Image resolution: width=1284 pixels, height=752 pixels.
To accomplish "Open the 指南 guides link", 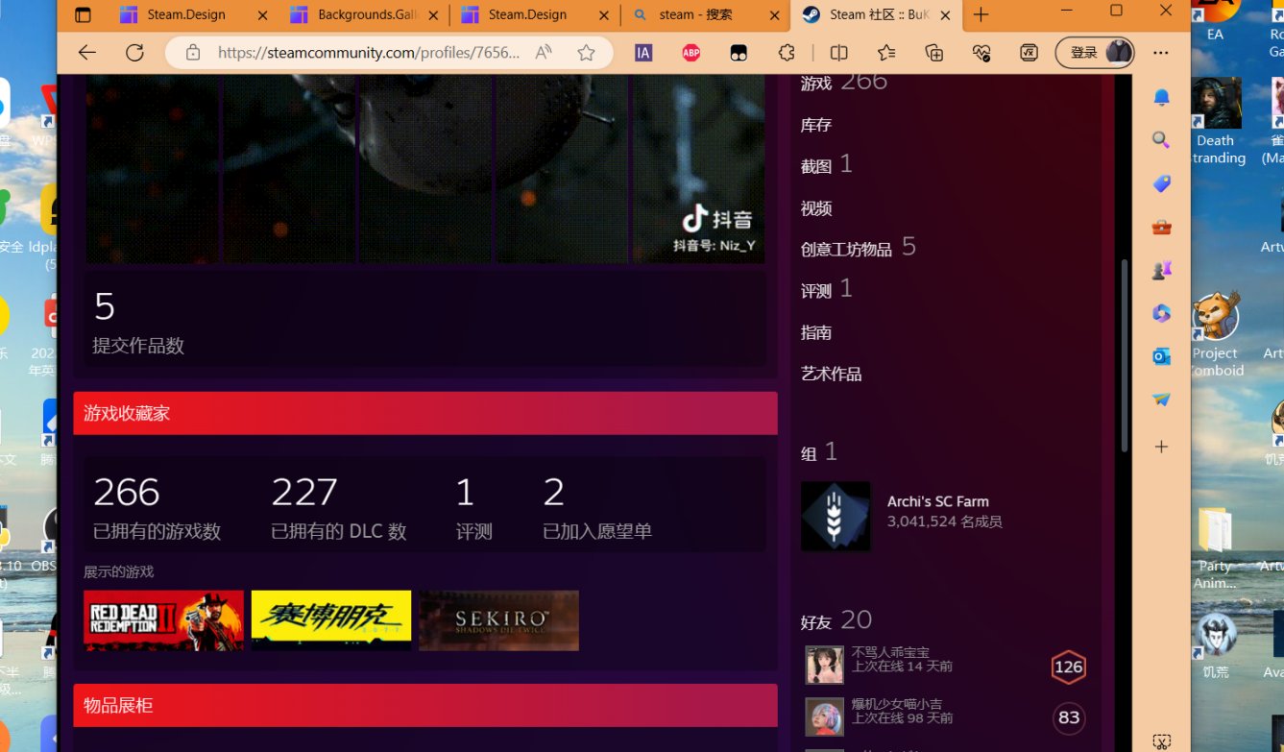I will coord(816,332).
